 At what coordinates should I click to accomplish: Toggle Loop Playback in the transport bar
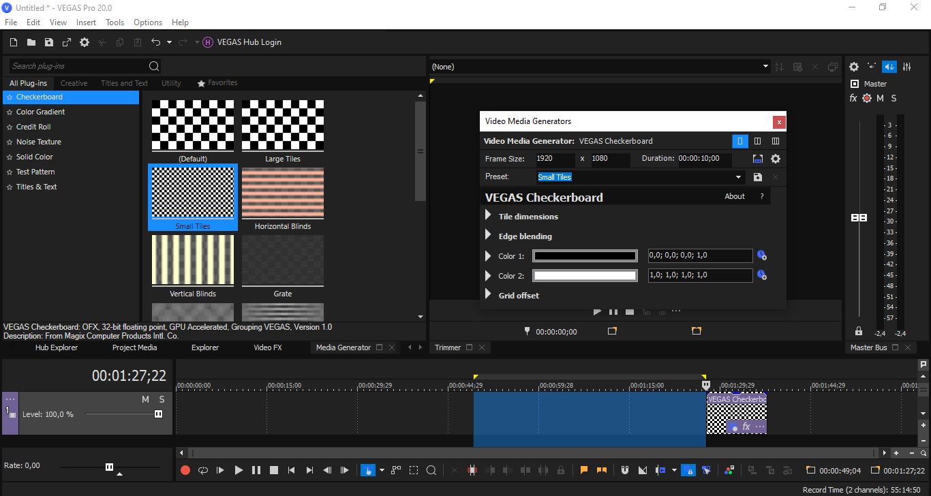pyautogui.click(x=202, y=470)
